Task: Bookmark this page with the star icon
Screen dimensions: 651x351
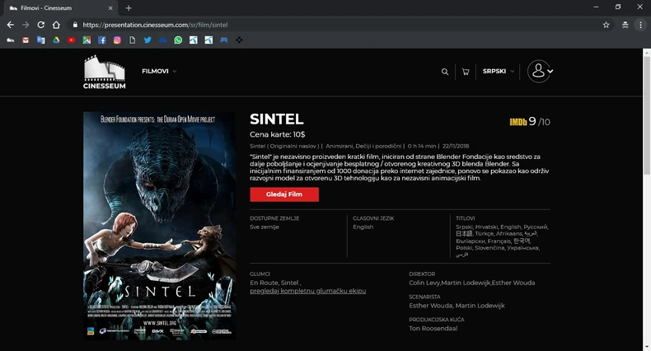Action: coord(607,25)
